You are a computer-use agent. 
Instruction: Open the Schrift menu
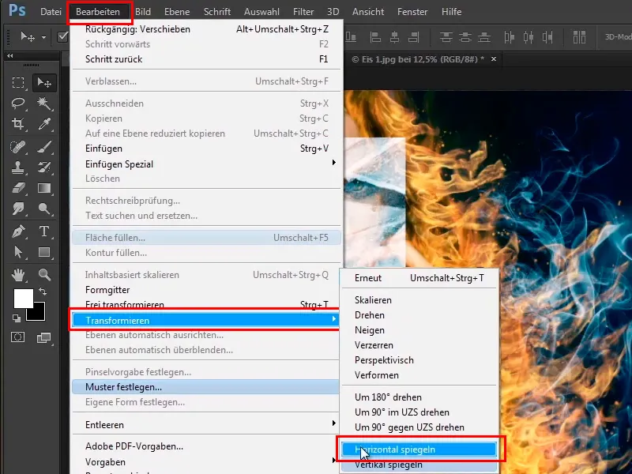(x=217, y=12)
